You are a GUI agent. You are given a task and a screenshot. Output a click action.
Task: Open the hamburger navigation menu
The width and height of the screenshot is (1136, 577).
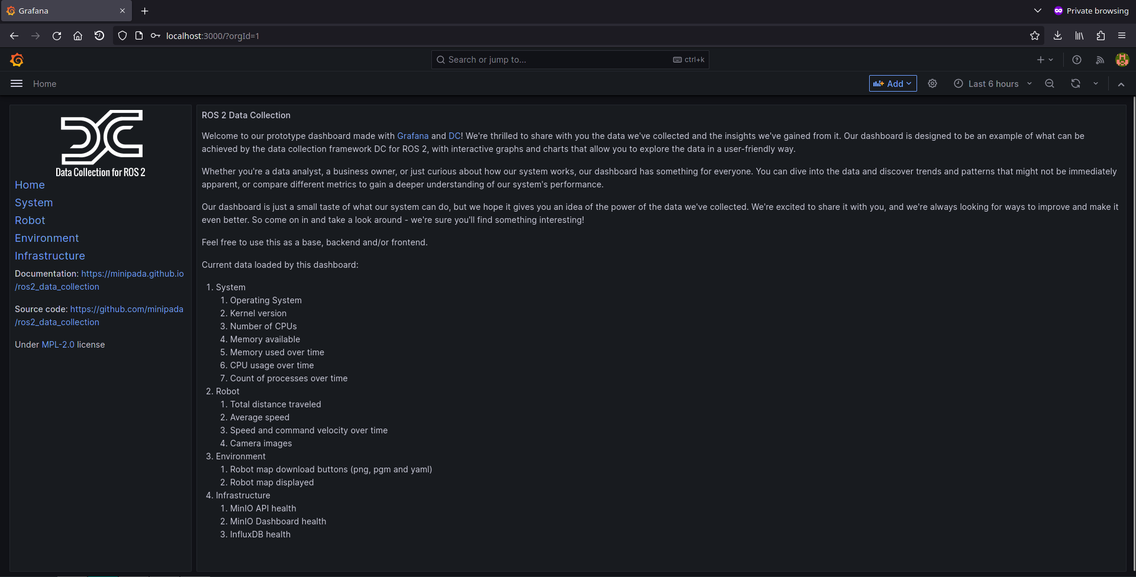pyautogui.click(x=17, y=84)
